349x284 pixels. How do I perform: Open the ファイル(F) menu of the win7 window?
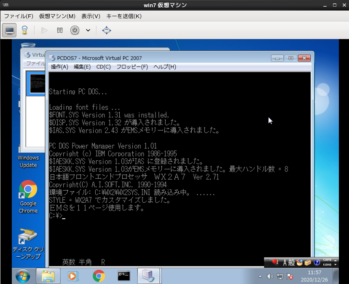pos(19,16)
